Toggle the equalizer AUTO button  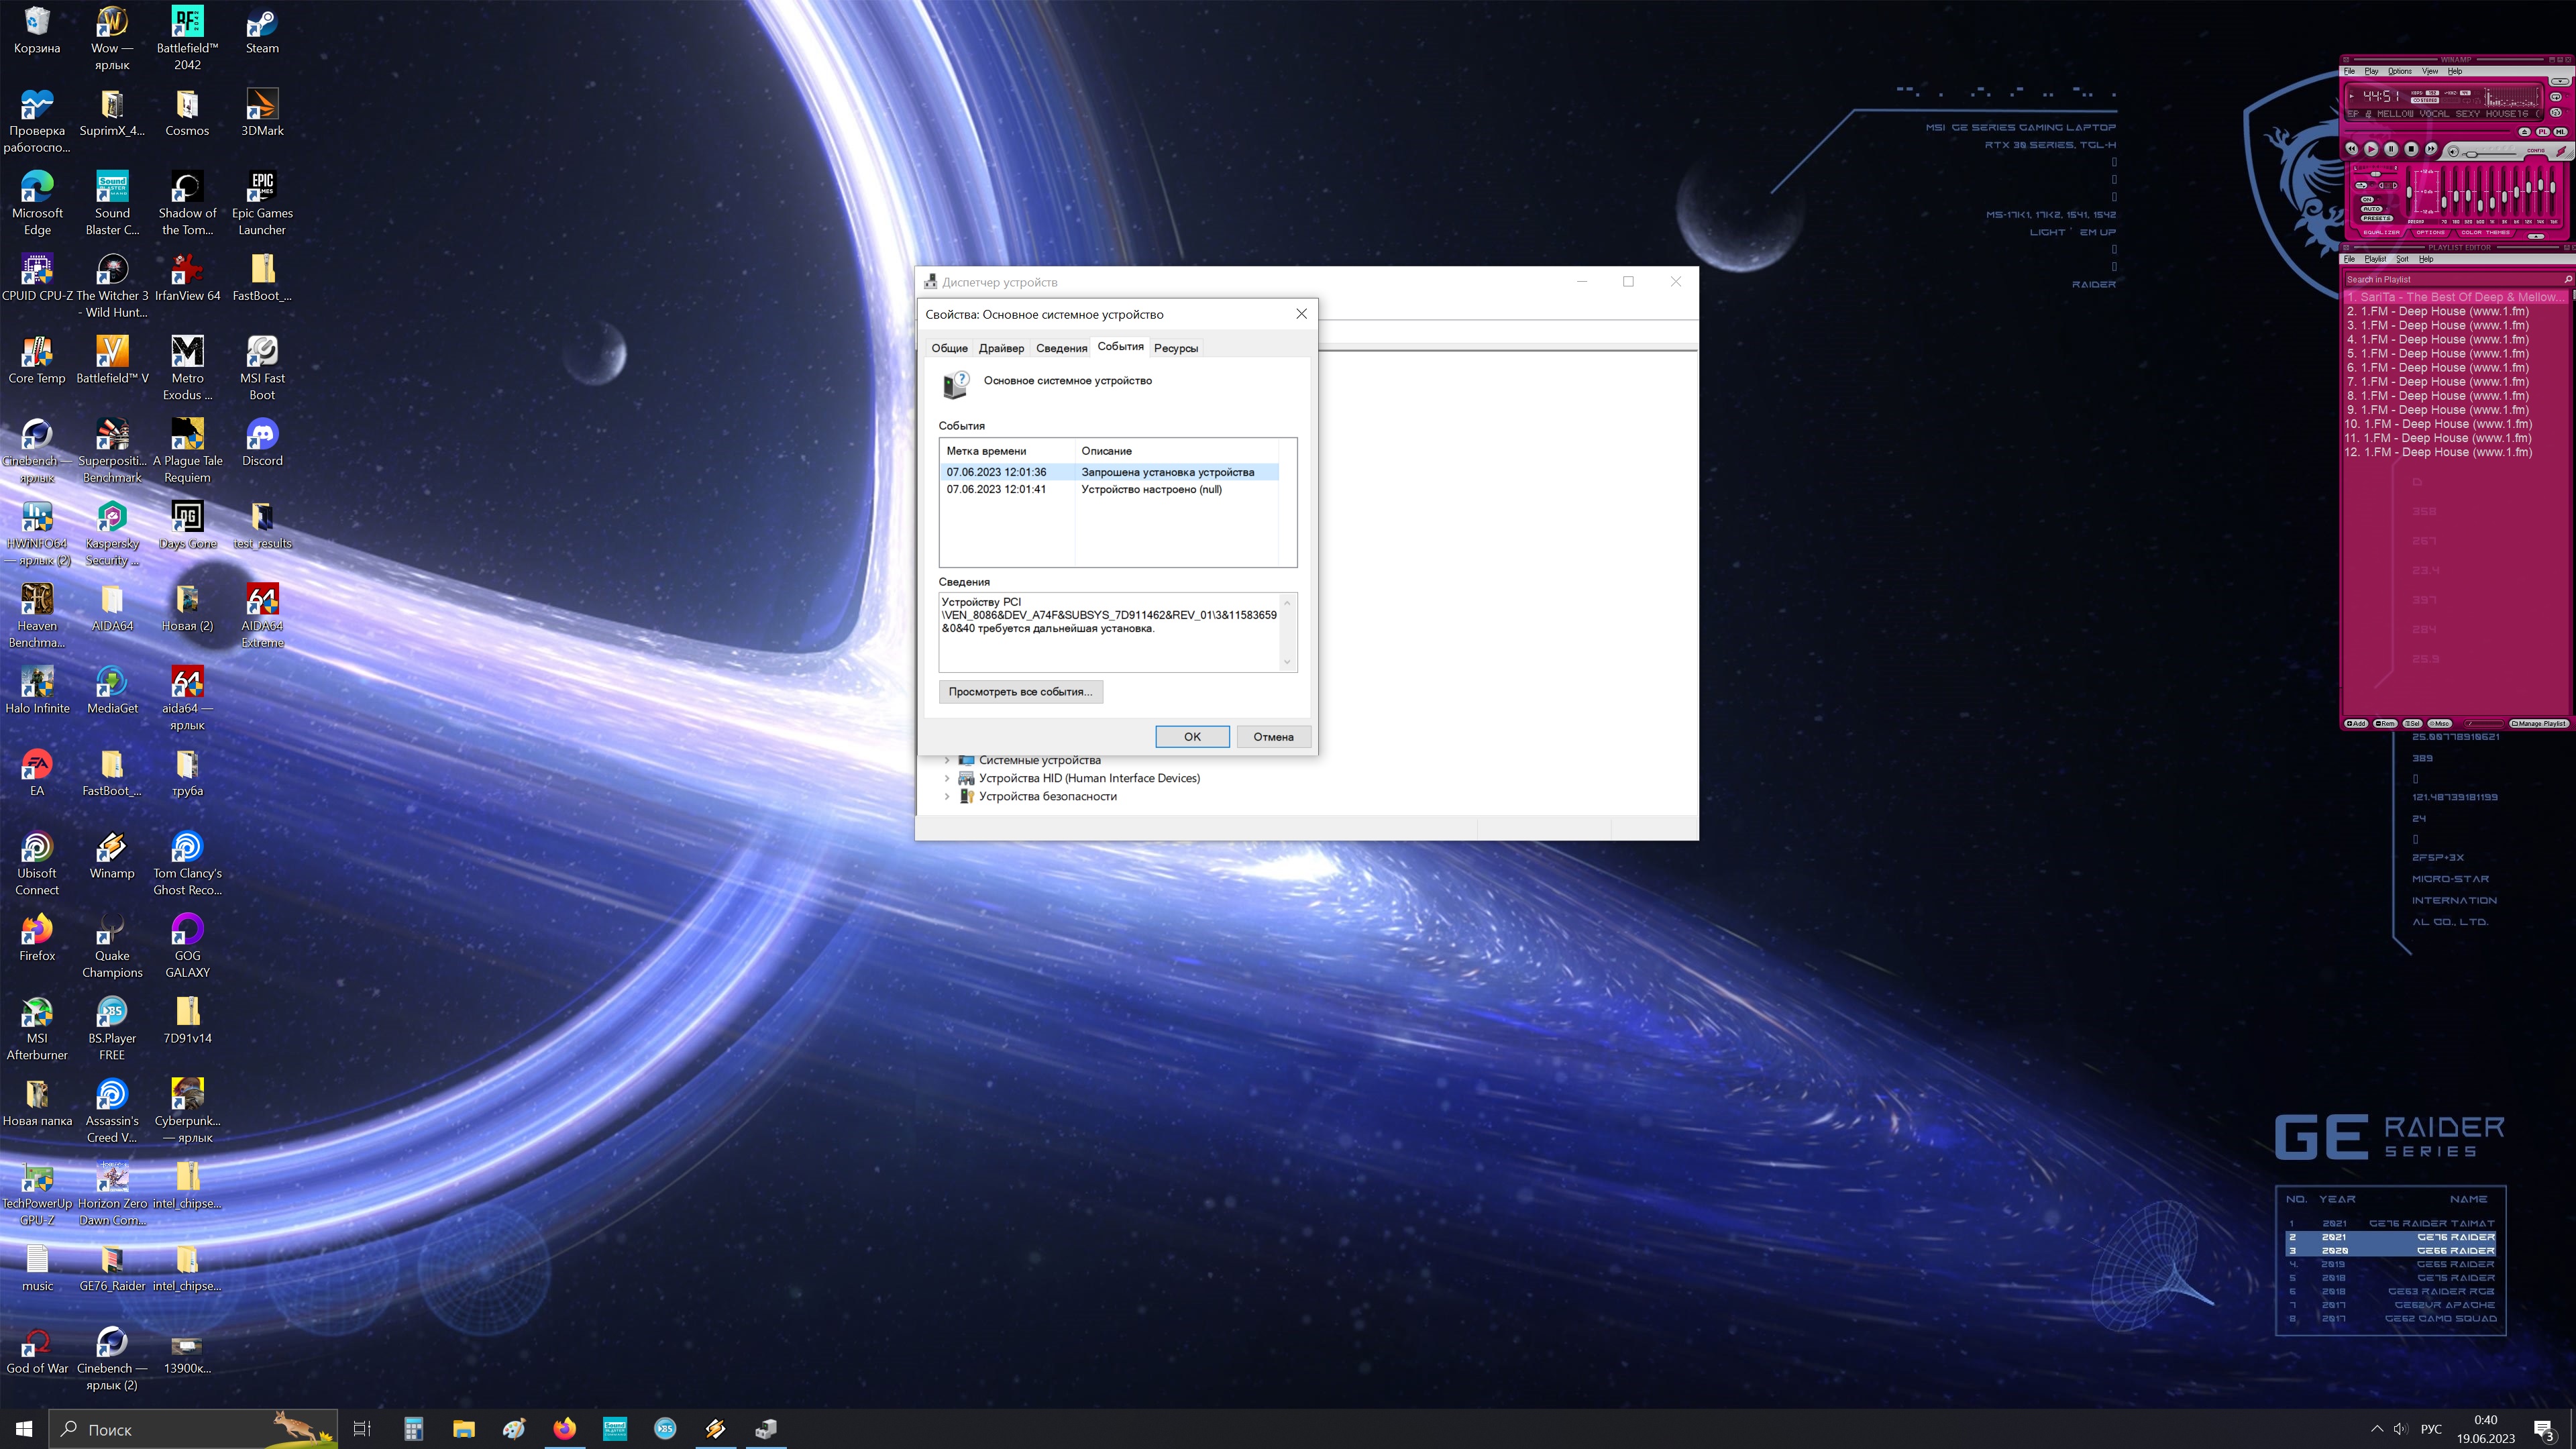(x=2372, y=209)
